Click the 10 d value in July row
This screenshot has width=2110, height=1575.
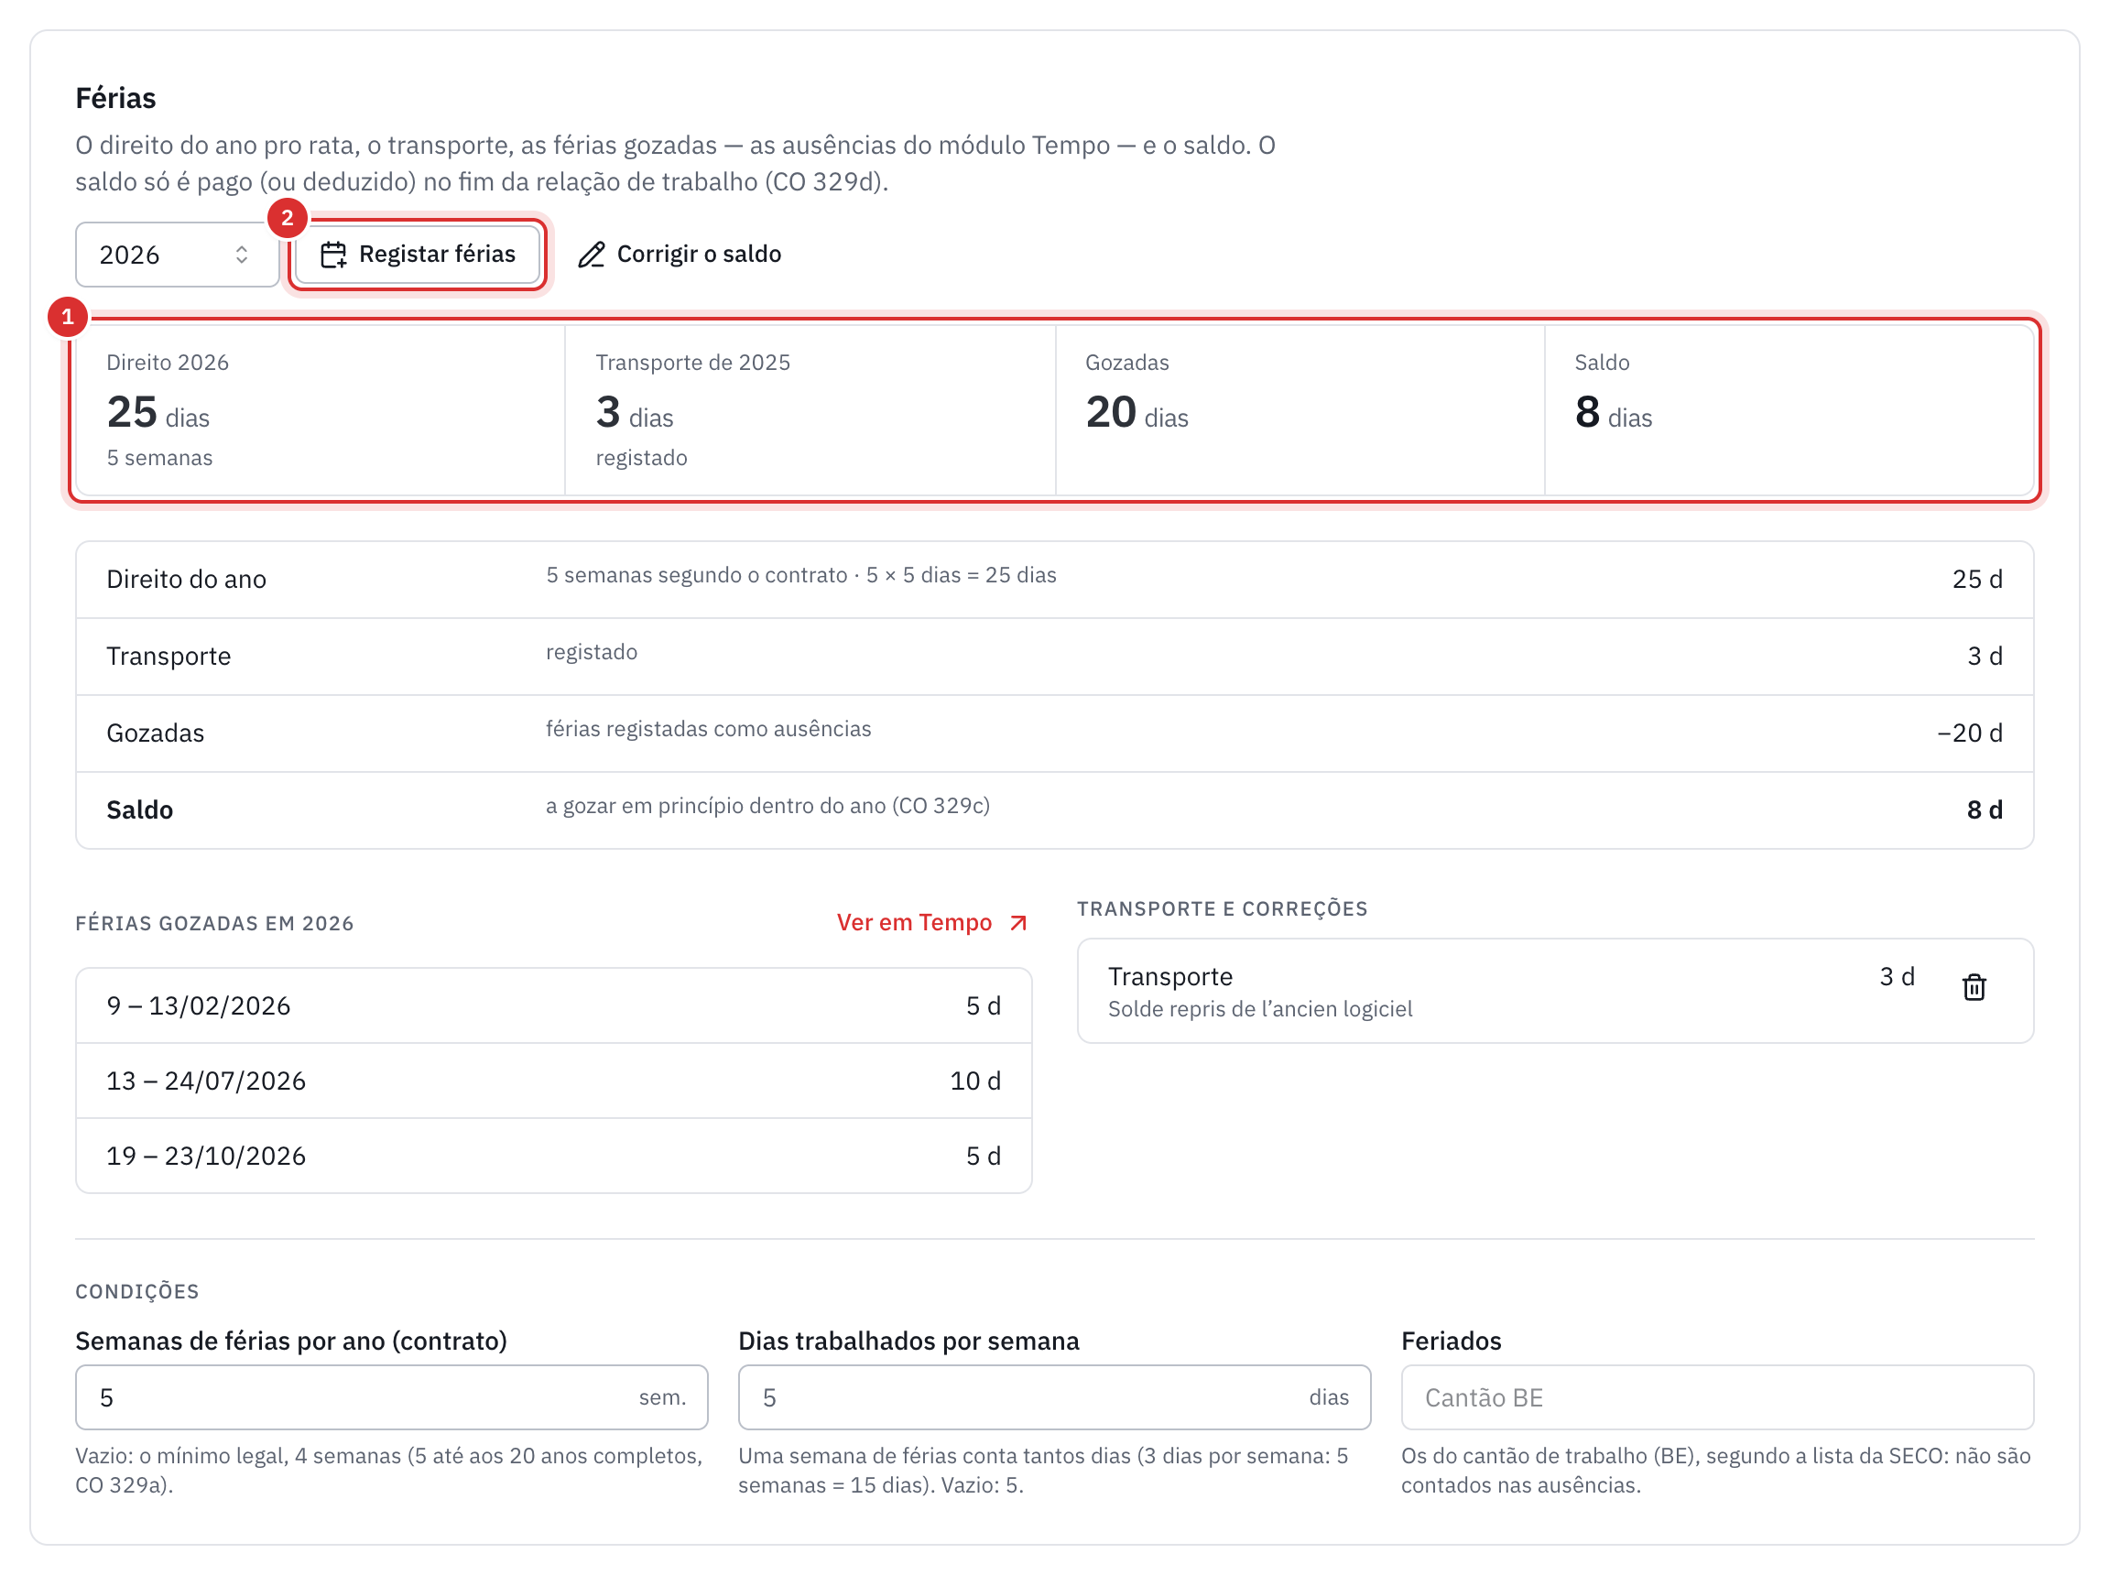click(x=974, y=1081)
